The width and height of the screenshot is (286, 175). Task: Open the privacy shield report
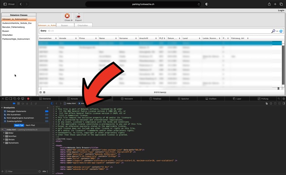pyautogui.click(x=207, y=4)
